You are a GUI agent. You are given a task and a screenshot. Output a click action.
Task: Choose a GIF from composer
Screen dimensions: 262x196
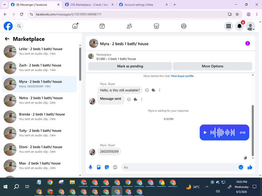(115, 167)
